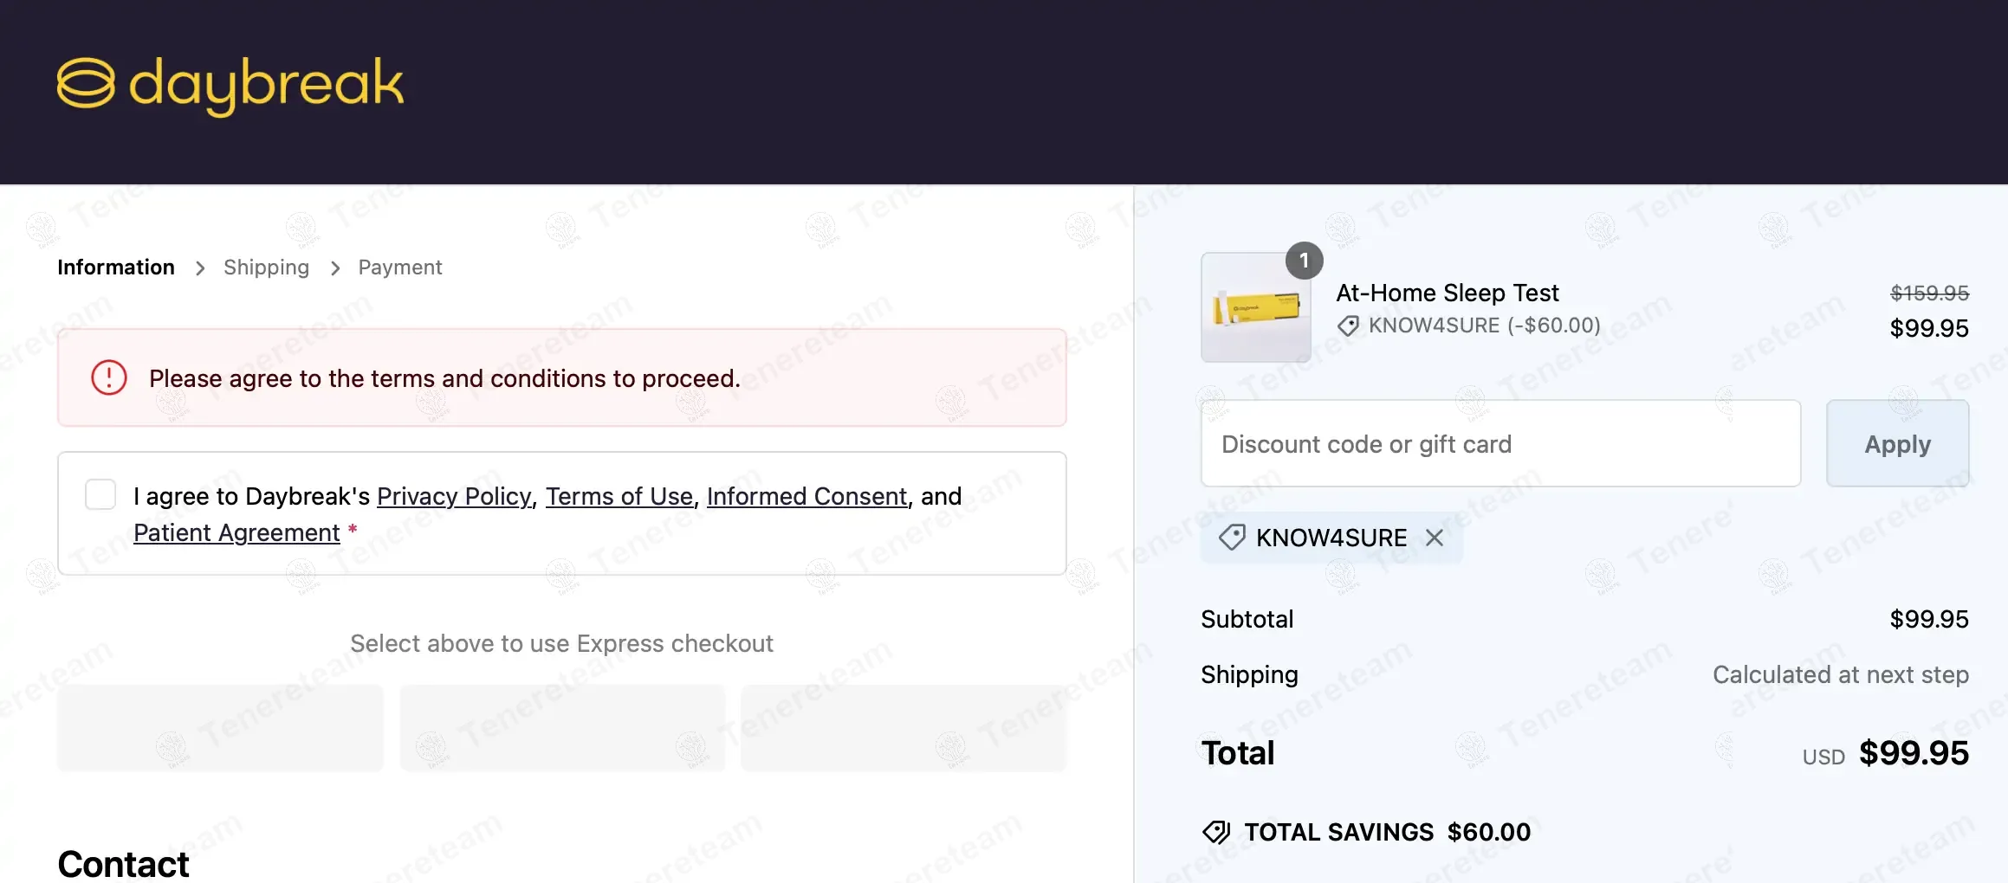Image resolution: width=2008 pixels, height=883 pixels.
Task: Click the At-Home Sleep Test product thumbnail
Action: 1255,308
